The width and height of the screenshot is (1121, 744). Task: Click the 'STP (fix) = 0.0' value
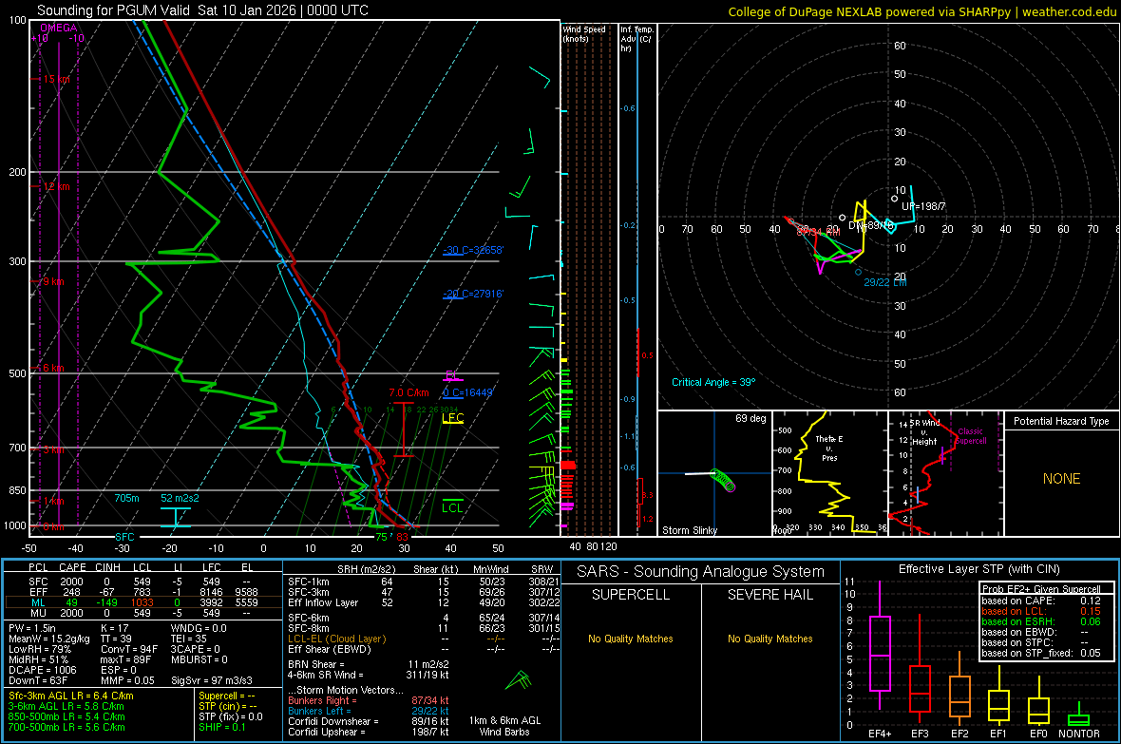231,716
